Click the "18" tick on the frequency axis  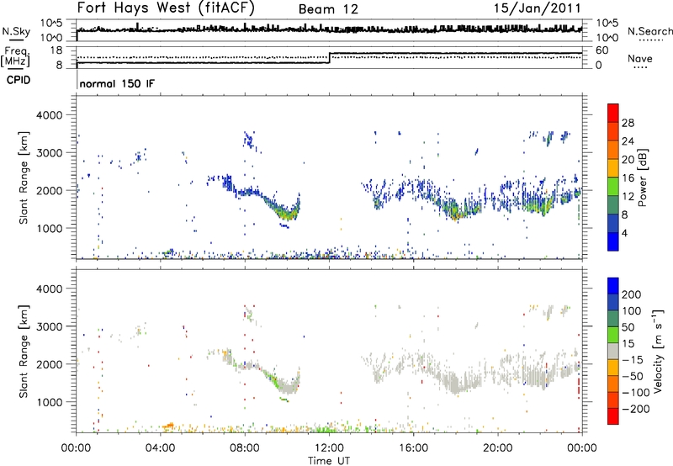pos(56,50)
